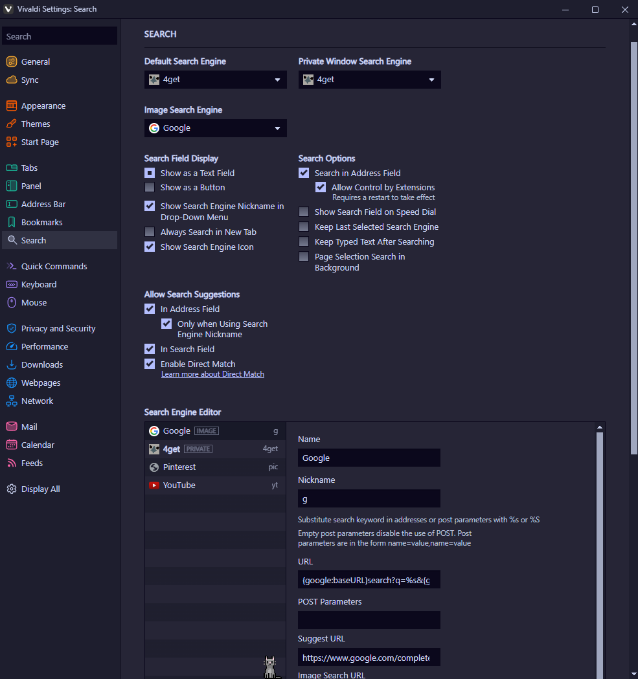638x679 pixels.
Task: Click the Mail envelope icon in sidebar
Action: click(x=11, y=427)
